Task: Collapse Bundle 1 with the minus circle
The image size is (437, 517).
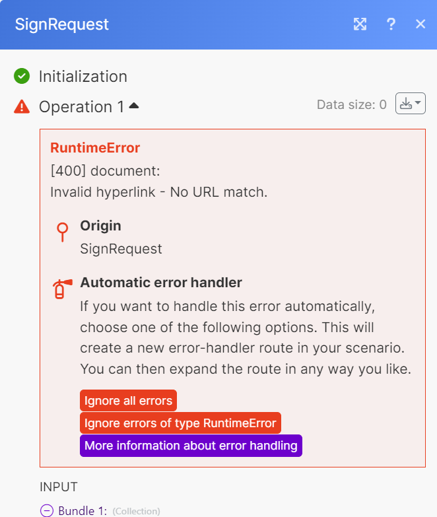Action: pos(46,510)
